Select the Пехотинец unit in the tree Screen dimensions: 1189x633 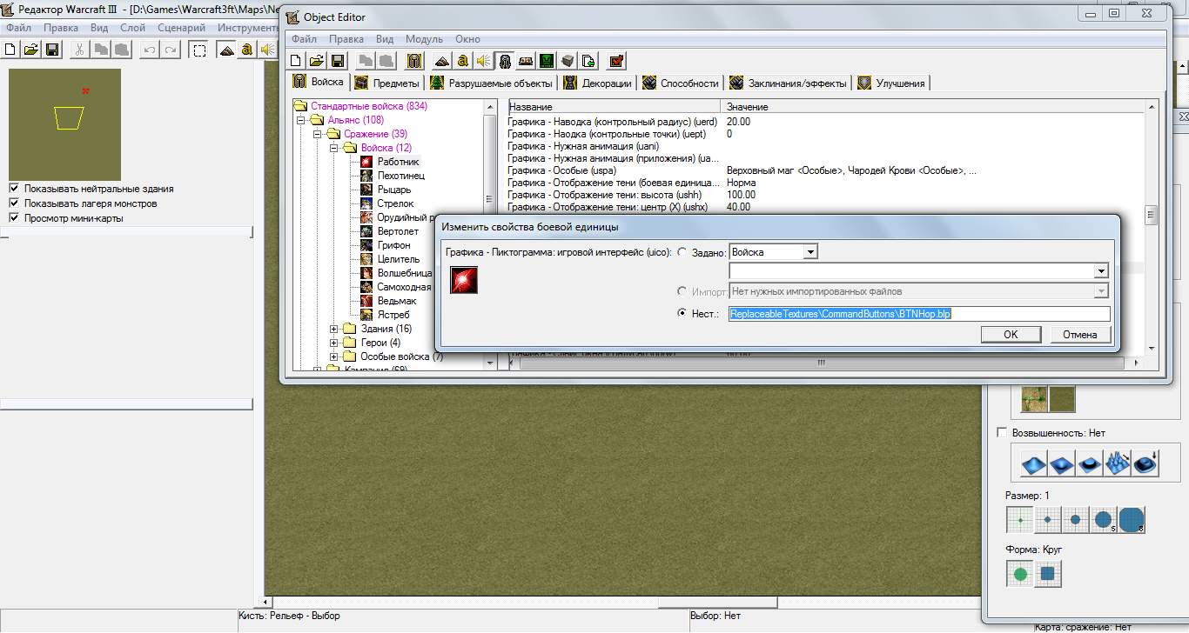[401, 176]
